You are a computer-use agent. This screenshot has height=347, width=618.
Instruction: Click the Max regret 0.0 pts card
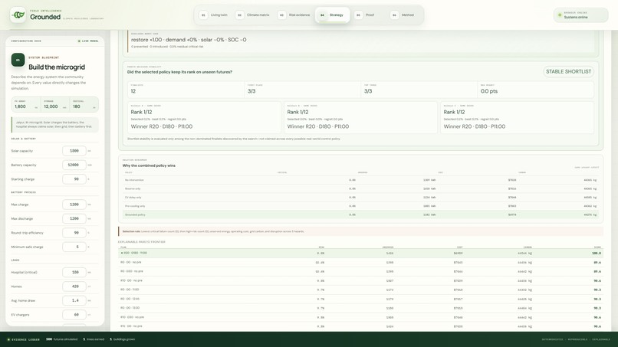(x=535, y=90)
